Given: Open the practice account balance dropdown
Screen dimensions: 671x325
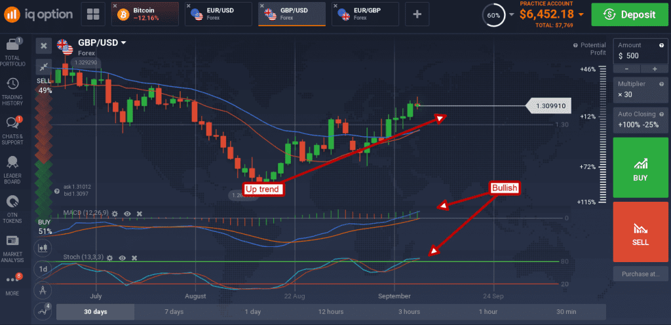Looking at the screenshot, I should pos(581,14).
